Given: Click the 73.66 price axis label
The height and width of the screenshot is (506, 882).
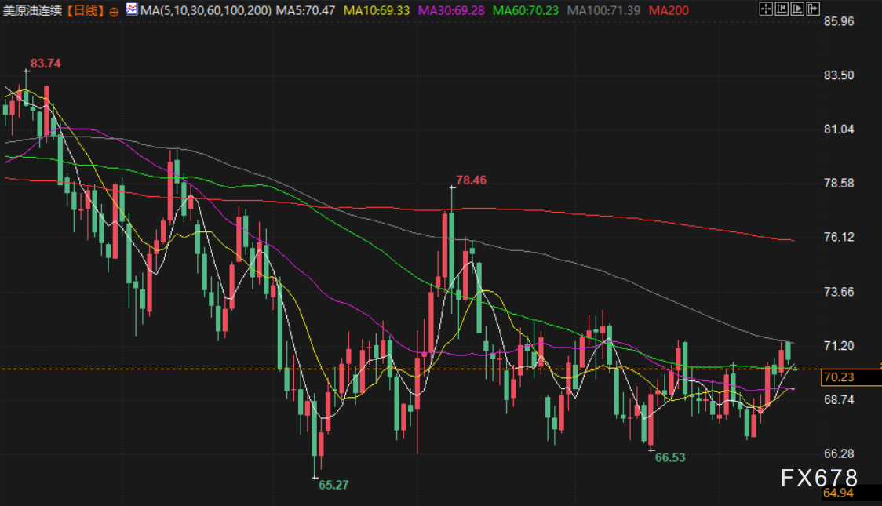Looking at the screenshot, I should pos(839,292).
